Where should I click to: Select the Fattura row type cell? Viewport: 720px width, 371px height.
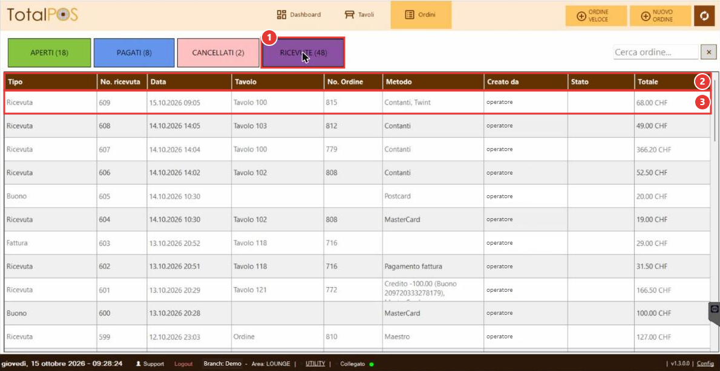click(x=50, y=243)
